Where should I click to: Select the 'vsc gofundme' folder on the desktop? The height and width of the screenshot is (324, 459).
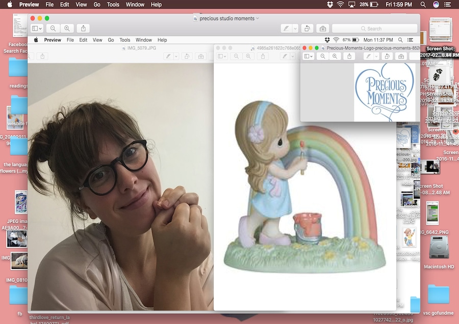(x=439, y=295)
